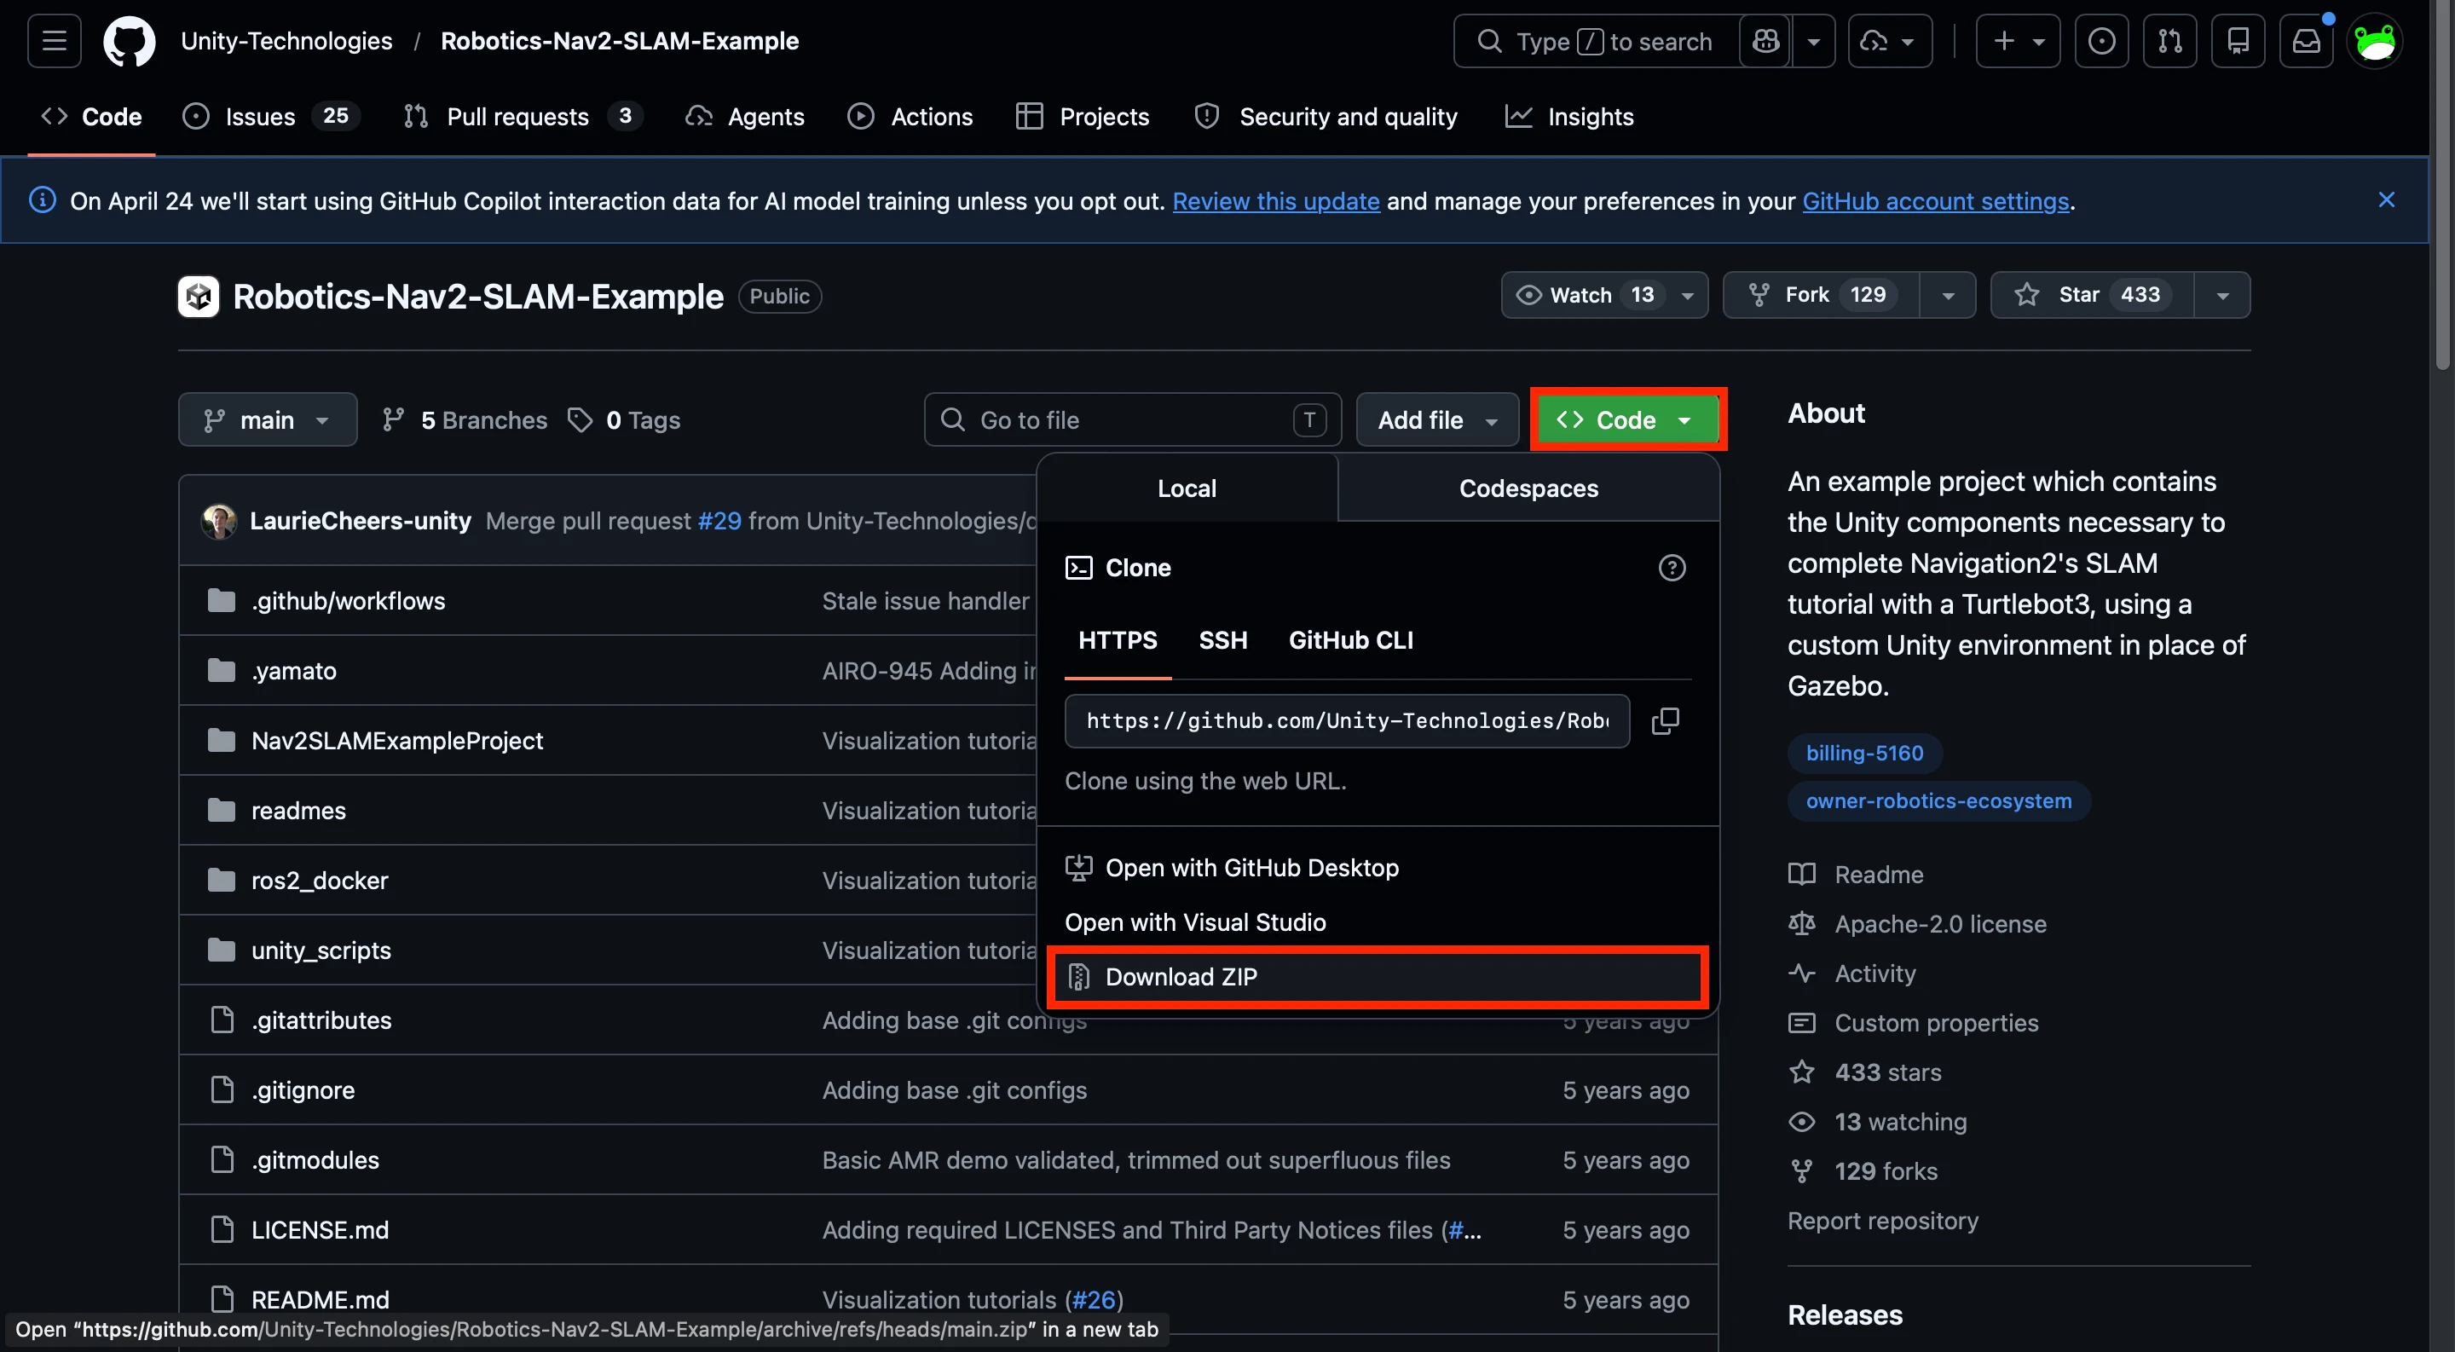Go to GitHub homepage via Octocat logo
This screenshot has height=1352, width=2455.
click(130, 41)
